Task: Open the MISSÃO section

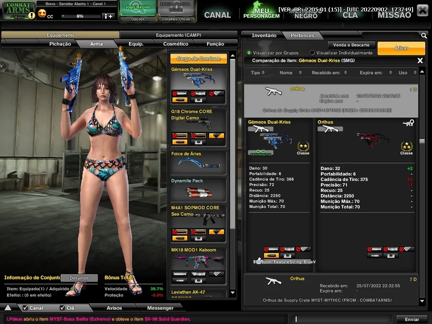Action: click(x=394, y=15)
